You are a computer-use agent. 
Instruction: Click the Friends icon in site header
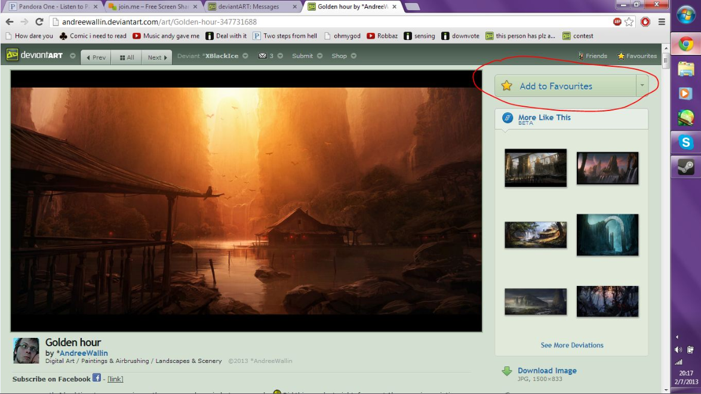click(581, 56)
